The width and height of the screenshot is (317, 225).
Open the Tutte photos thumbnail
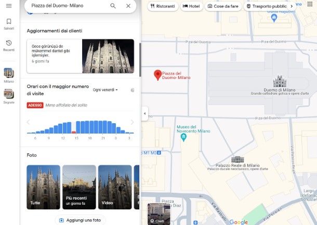[x=44, y=187]
